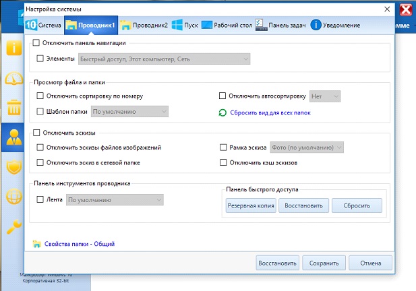Switch to the Проводник2 tab

coord(144,25)
